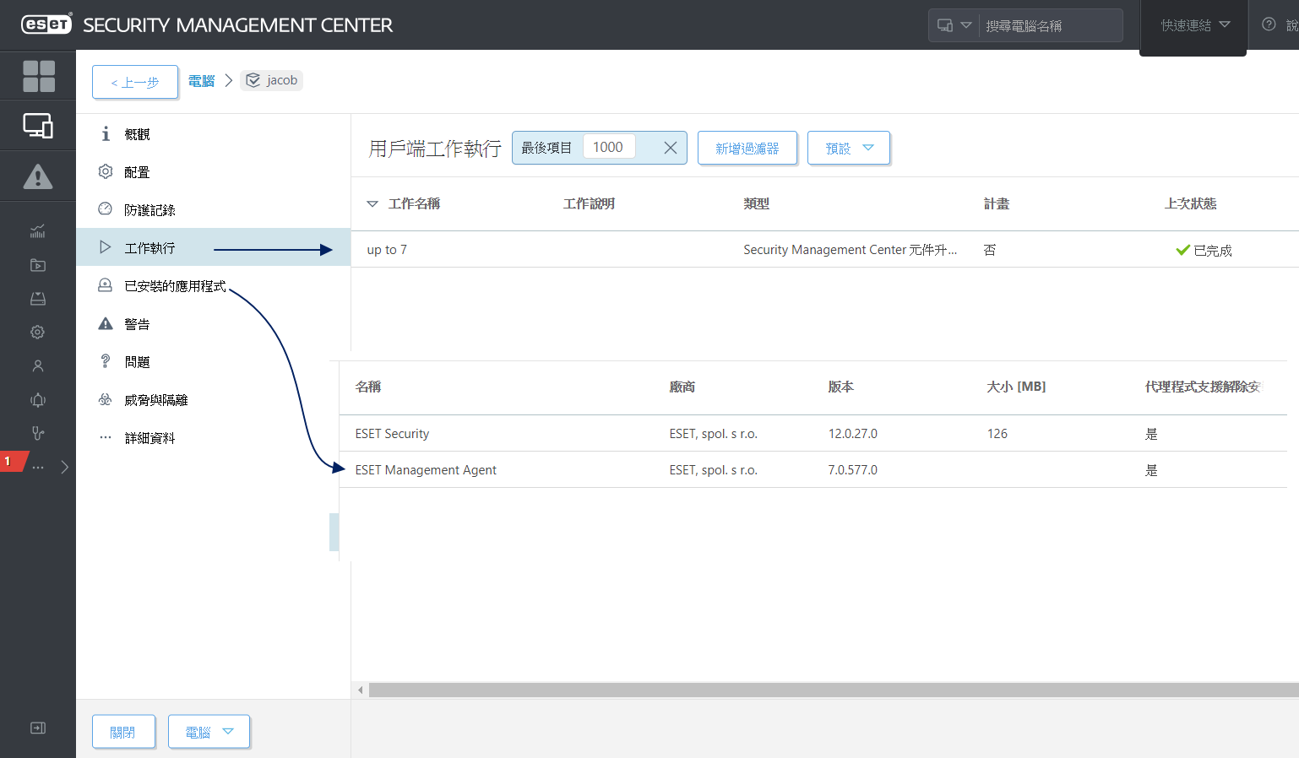The width and height of the screenshot is (1299, 758).
Task: Select the 詳細資料 details menu item
Action: coord(213,438)
